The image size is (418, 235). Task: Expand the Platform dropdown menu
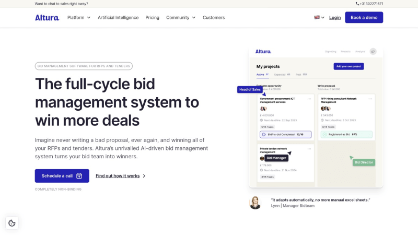click(x=79, y=17)
